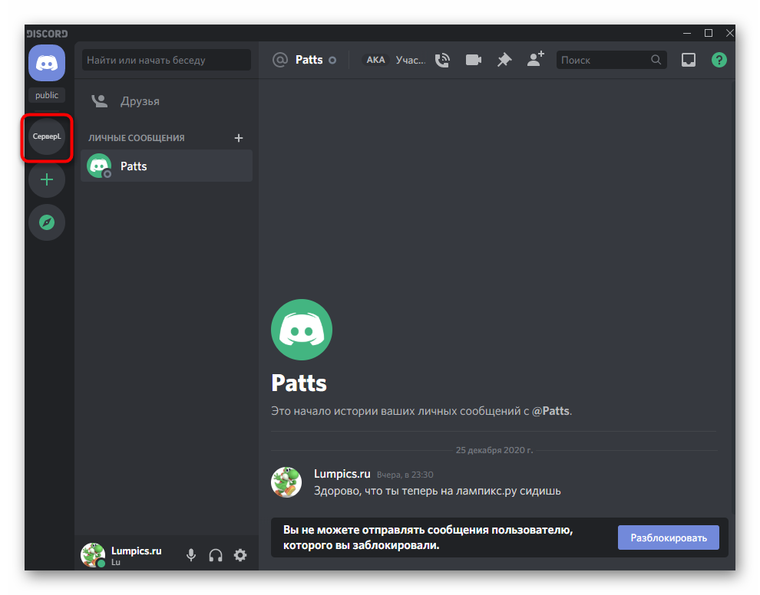Open the inbox icon

click(689, 60)
